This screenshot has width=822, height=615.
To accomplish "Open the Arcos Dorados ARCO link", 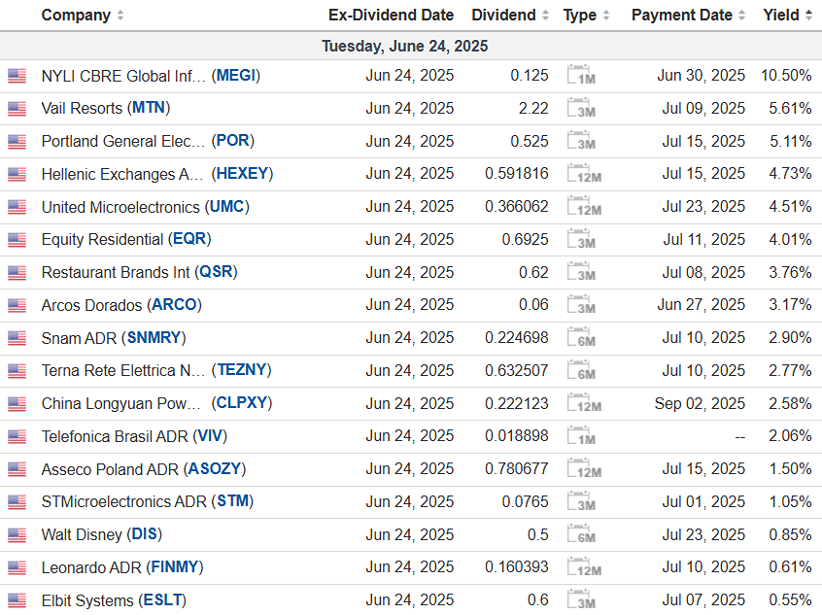I will tap(175, 305).
